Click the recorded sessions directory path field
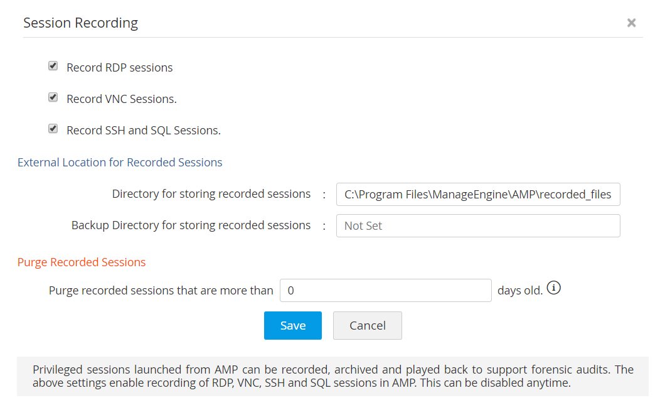 [478, 195]
